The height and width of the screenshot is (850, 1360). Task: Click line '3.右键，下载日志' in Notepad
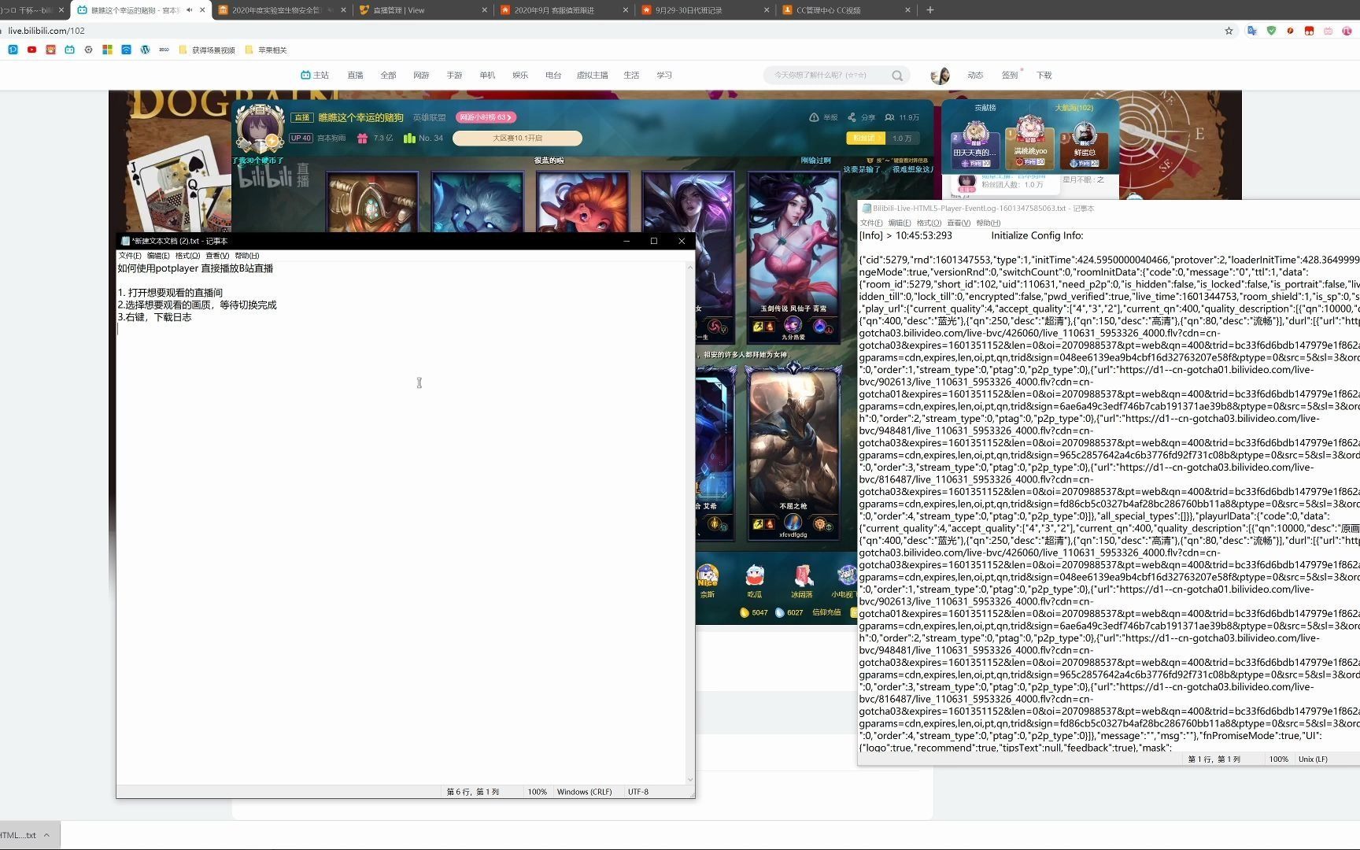154,317
